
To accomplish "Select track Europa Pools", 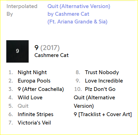I will point(34,81).
